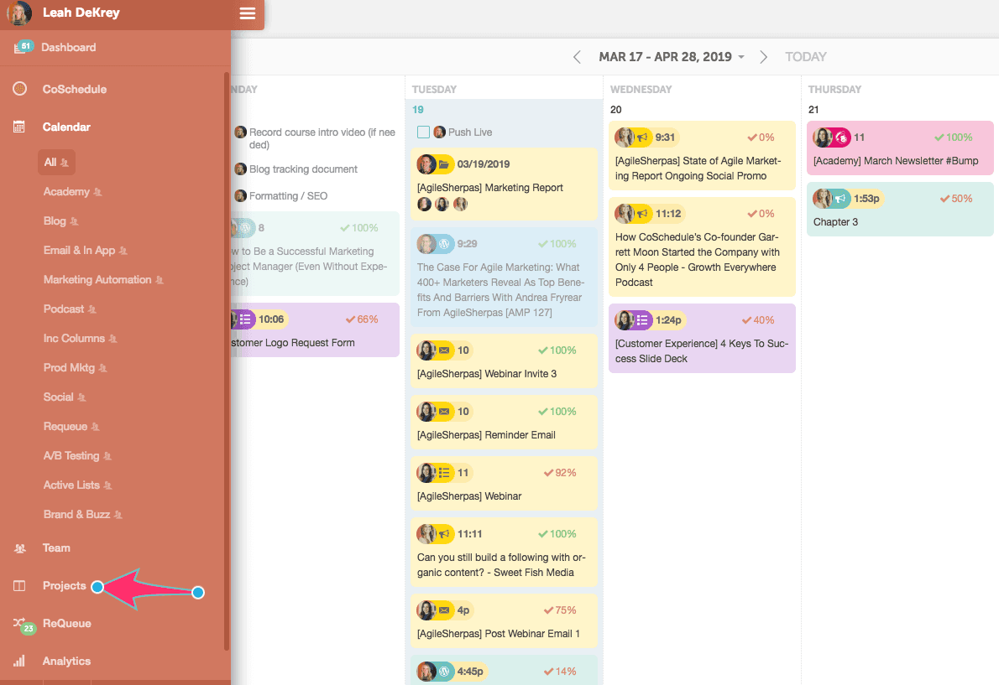The image size is (999, 685).
Task: Click avatar next to Blog tracking document
Action: click(x=240, y=169)
